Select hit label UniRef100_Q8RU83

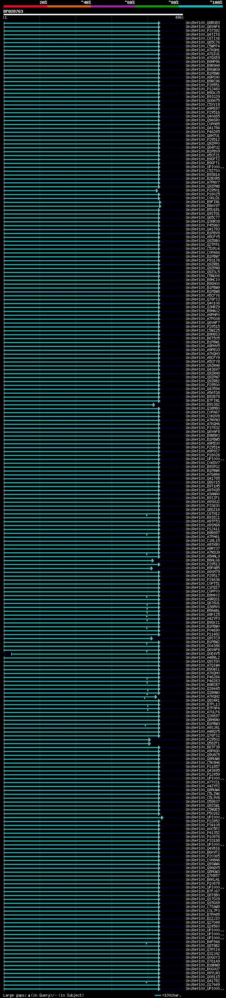point(203,23)
